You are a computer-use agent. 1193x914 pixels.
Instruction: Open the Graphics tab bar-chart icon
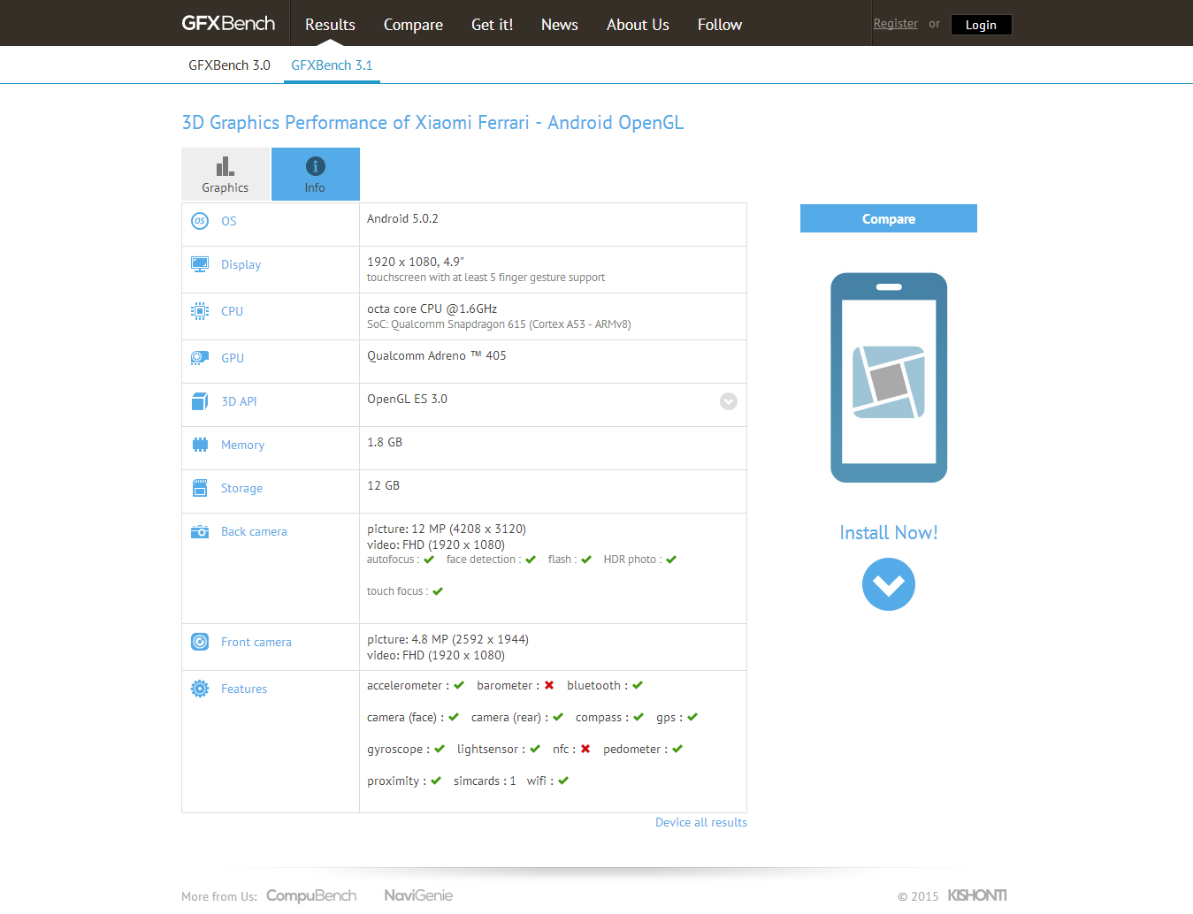click(226, 166)
